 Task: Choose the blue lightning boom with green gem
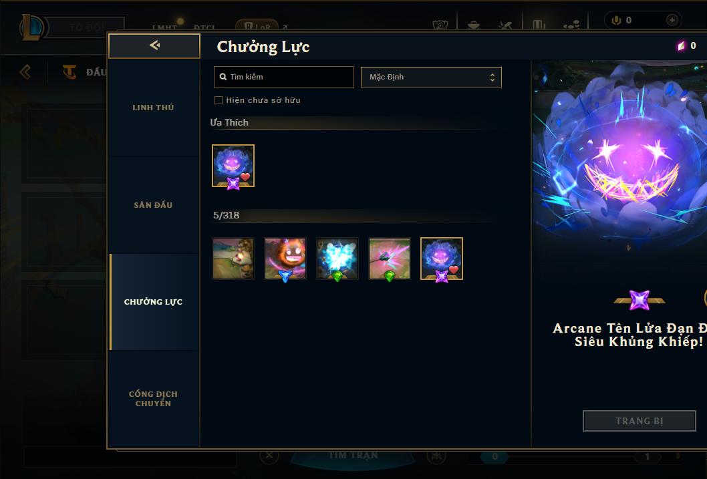click(x=337, y=259)
